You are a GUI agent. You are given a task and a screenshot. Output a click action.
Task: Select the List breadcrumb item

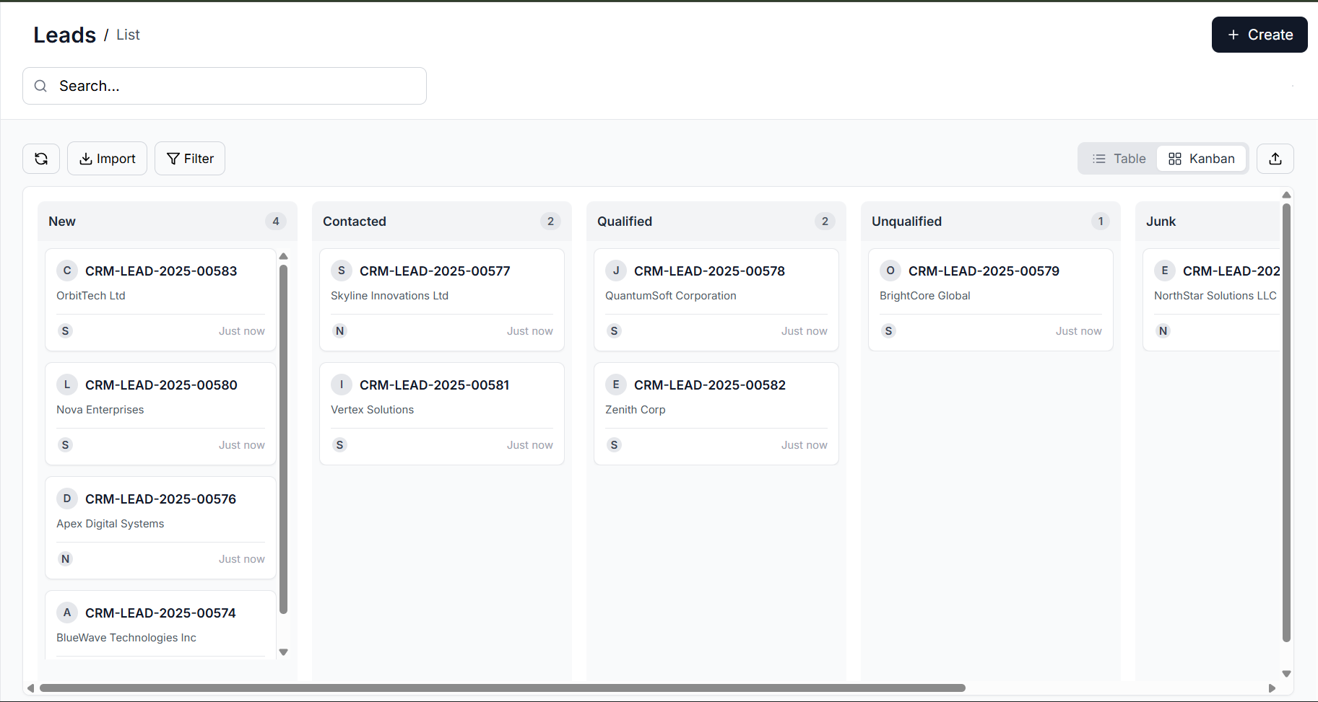[x=128, y=34]
